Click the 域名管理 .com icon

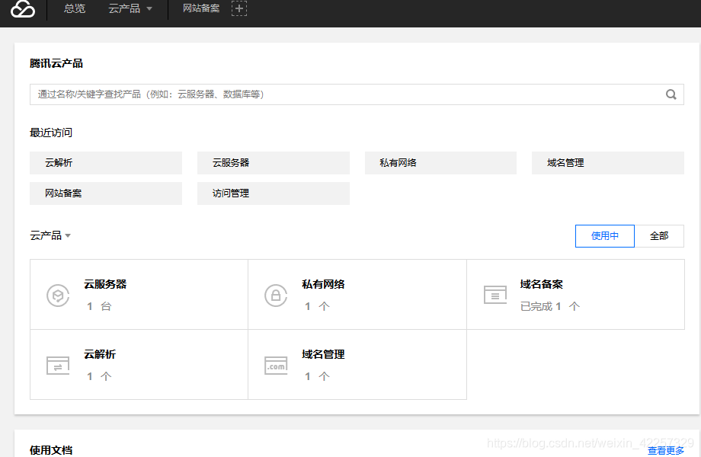click(276, 366)
